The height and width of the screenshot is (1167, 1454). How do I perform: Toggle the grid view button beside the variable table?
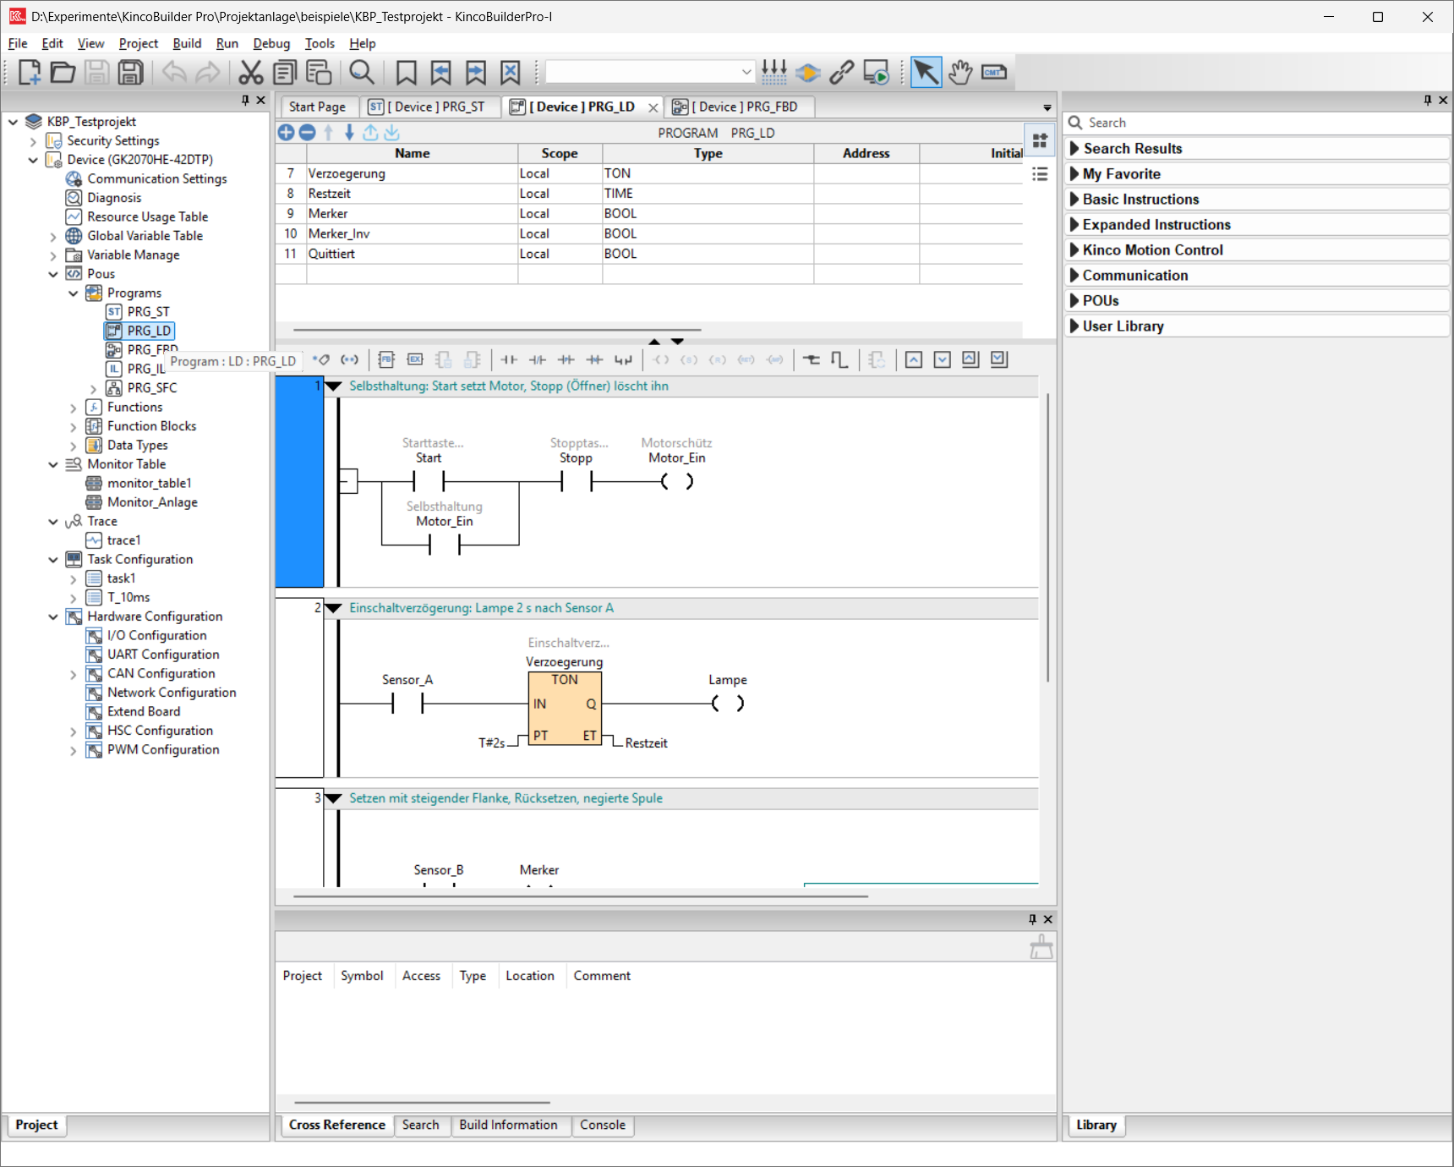point(1040,141)
